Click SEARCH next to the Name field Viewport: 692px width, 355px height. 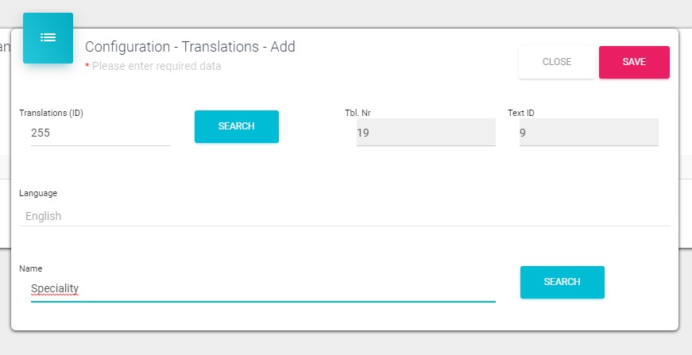[x=562, y=282]
